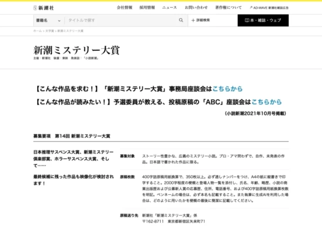Click 日本推理サスペンス大賞 intro paragraph
This screenshot has height=227, width=322.
74,159
